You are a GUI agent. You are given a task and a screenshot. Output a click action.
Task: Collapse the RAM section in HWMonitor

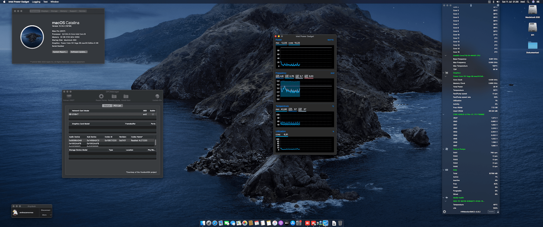443,170
